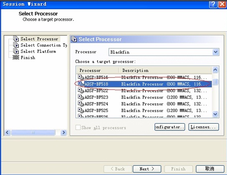Open the Licenses... dialog button

204,127
